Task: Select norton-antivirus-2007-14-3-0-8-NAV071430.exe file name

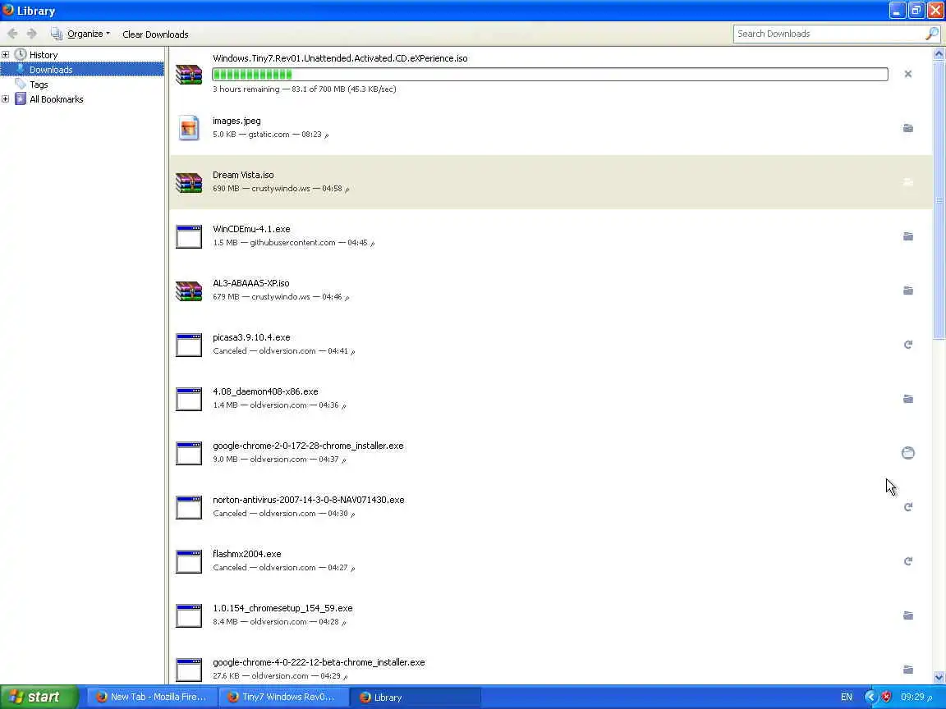Action: click(x=308, y=500)
